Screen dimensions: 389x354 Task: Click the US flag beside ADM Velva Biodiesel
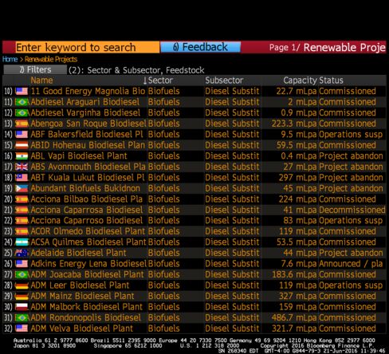(x=22, y=328)
